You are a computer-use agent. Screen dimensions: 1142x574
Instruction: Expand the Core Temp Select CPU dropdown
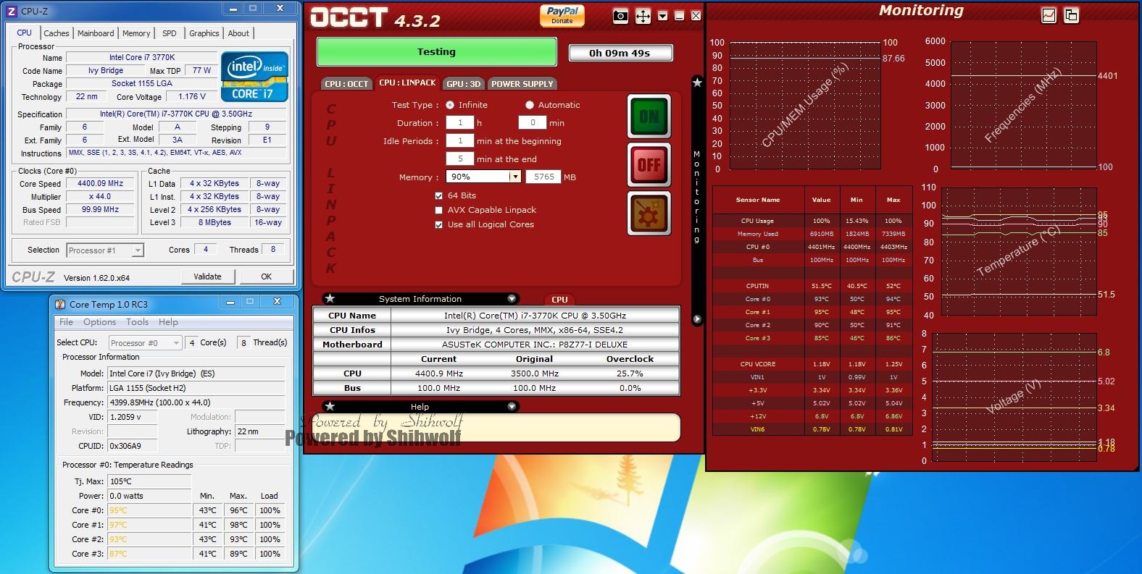pyautogui.click(x=176, y=343)
